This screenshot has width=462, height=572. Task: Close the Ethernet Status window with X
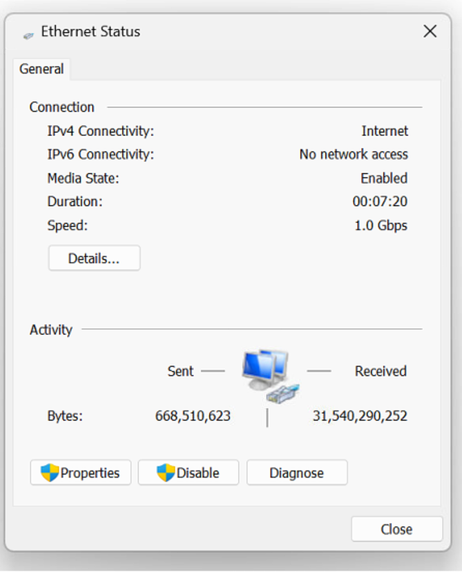430,31
